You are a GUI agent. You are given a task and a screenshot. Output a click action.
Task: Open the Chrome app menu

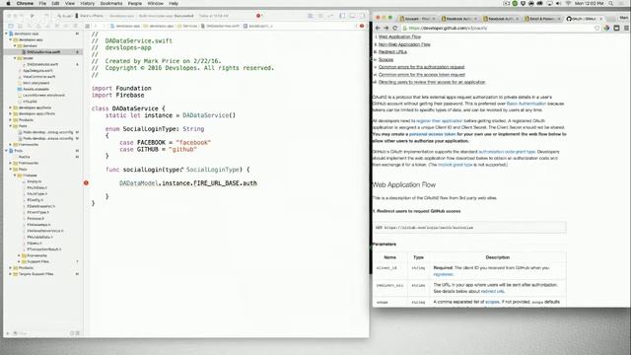click(x=25, y=3)
